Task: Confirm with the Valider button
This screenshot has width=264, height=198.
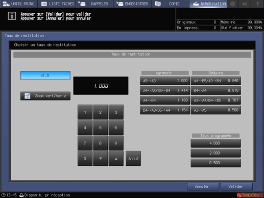Action: tap(236, 187)
